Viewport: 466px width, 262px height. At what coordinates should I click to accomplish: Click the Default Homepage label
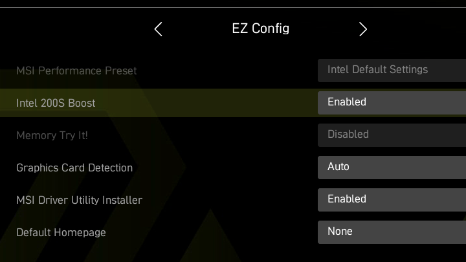(61, 232)
